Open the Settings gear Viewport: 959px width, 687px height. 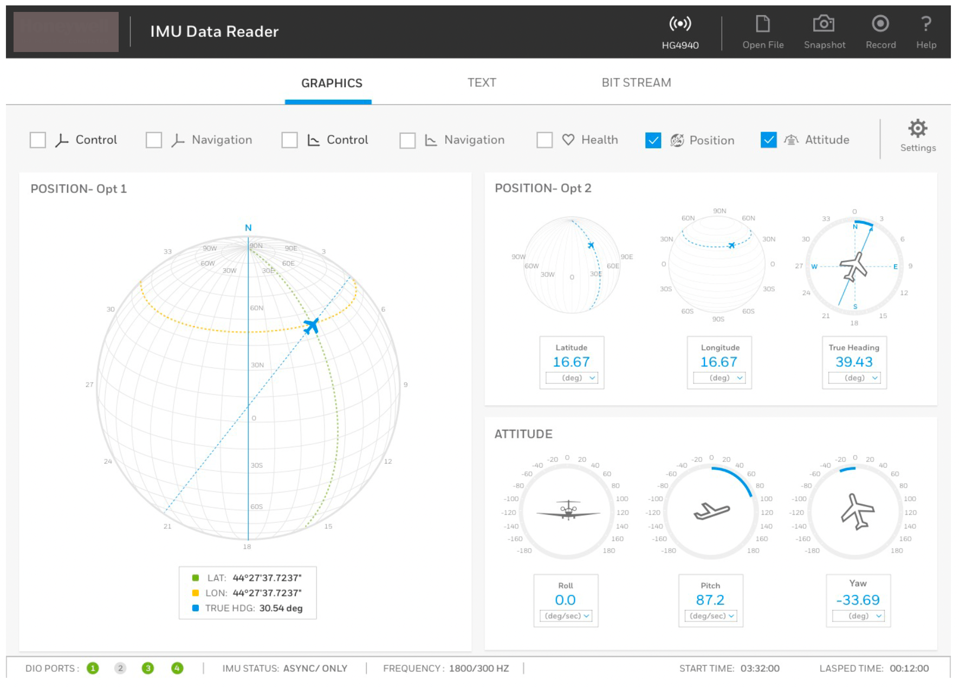pos(917,129)
